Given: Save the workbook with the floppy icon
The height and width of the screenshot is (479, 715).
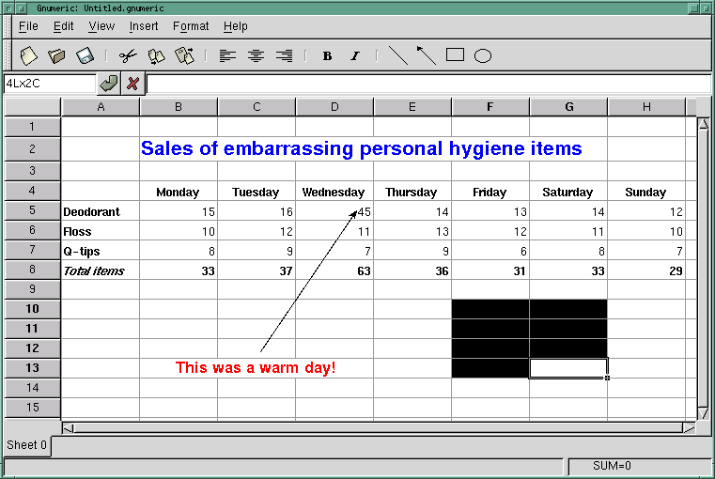Looking at the screenshot, I should pos(85,55).
